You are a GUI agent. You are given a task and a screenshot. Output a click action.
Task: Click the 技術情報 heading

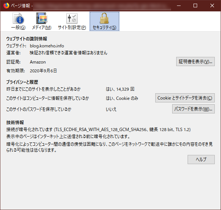point(15,122)
